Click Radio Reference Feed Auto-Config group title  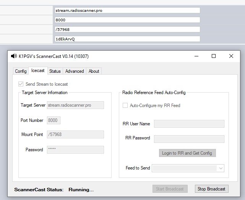[x=154, y=93]
